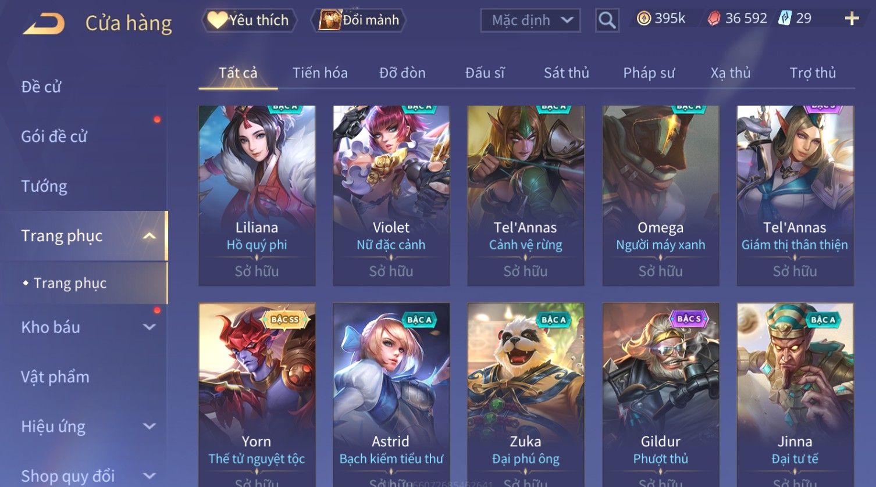Select the Liliana Hồ quý phi skin
The height and width of the screenshot is (487, 876).
(257, 195)
